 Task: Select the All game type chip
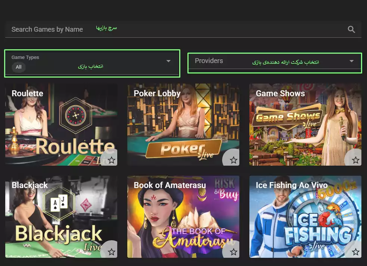19,67
